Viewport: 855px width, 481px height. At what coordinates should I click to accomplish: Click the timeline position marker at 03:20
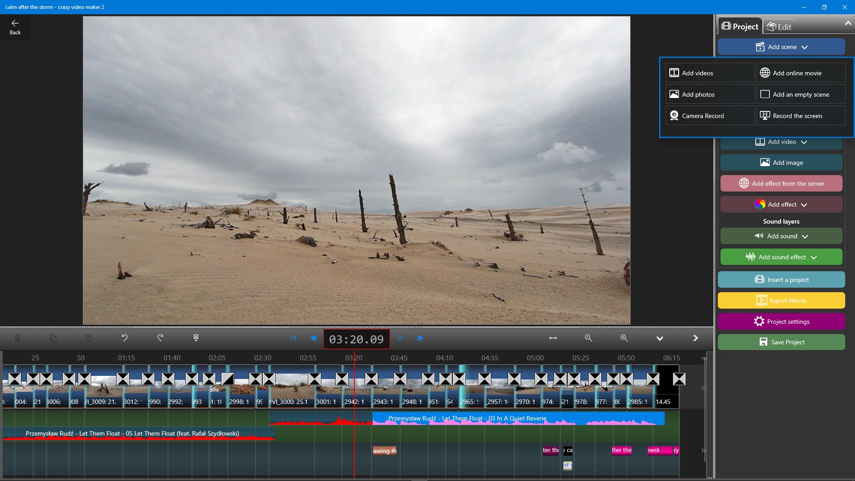[354, 358]
